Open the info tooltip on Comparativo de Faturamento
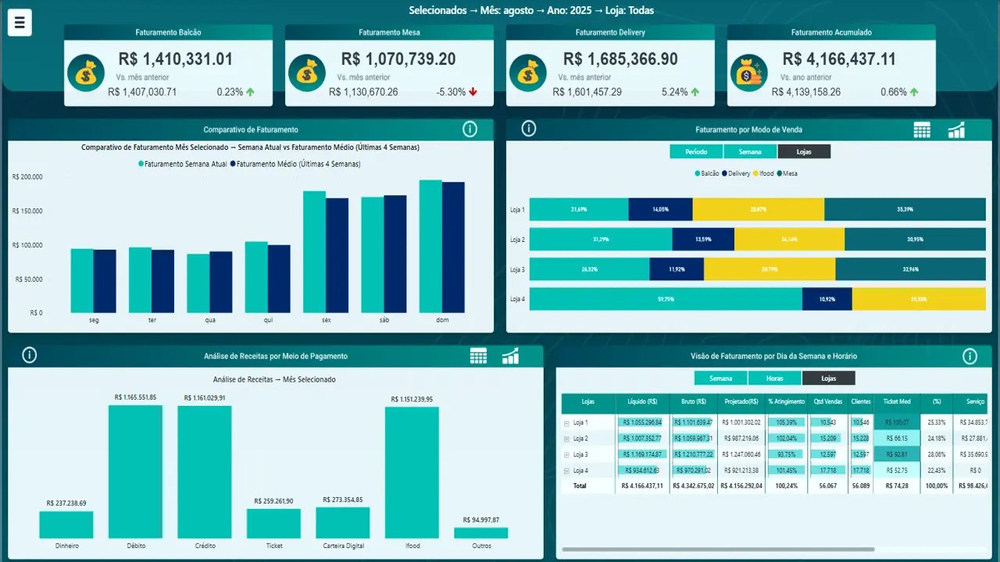Image resolution: width=1000 pixels, height=562 pixels. (470, 130)
